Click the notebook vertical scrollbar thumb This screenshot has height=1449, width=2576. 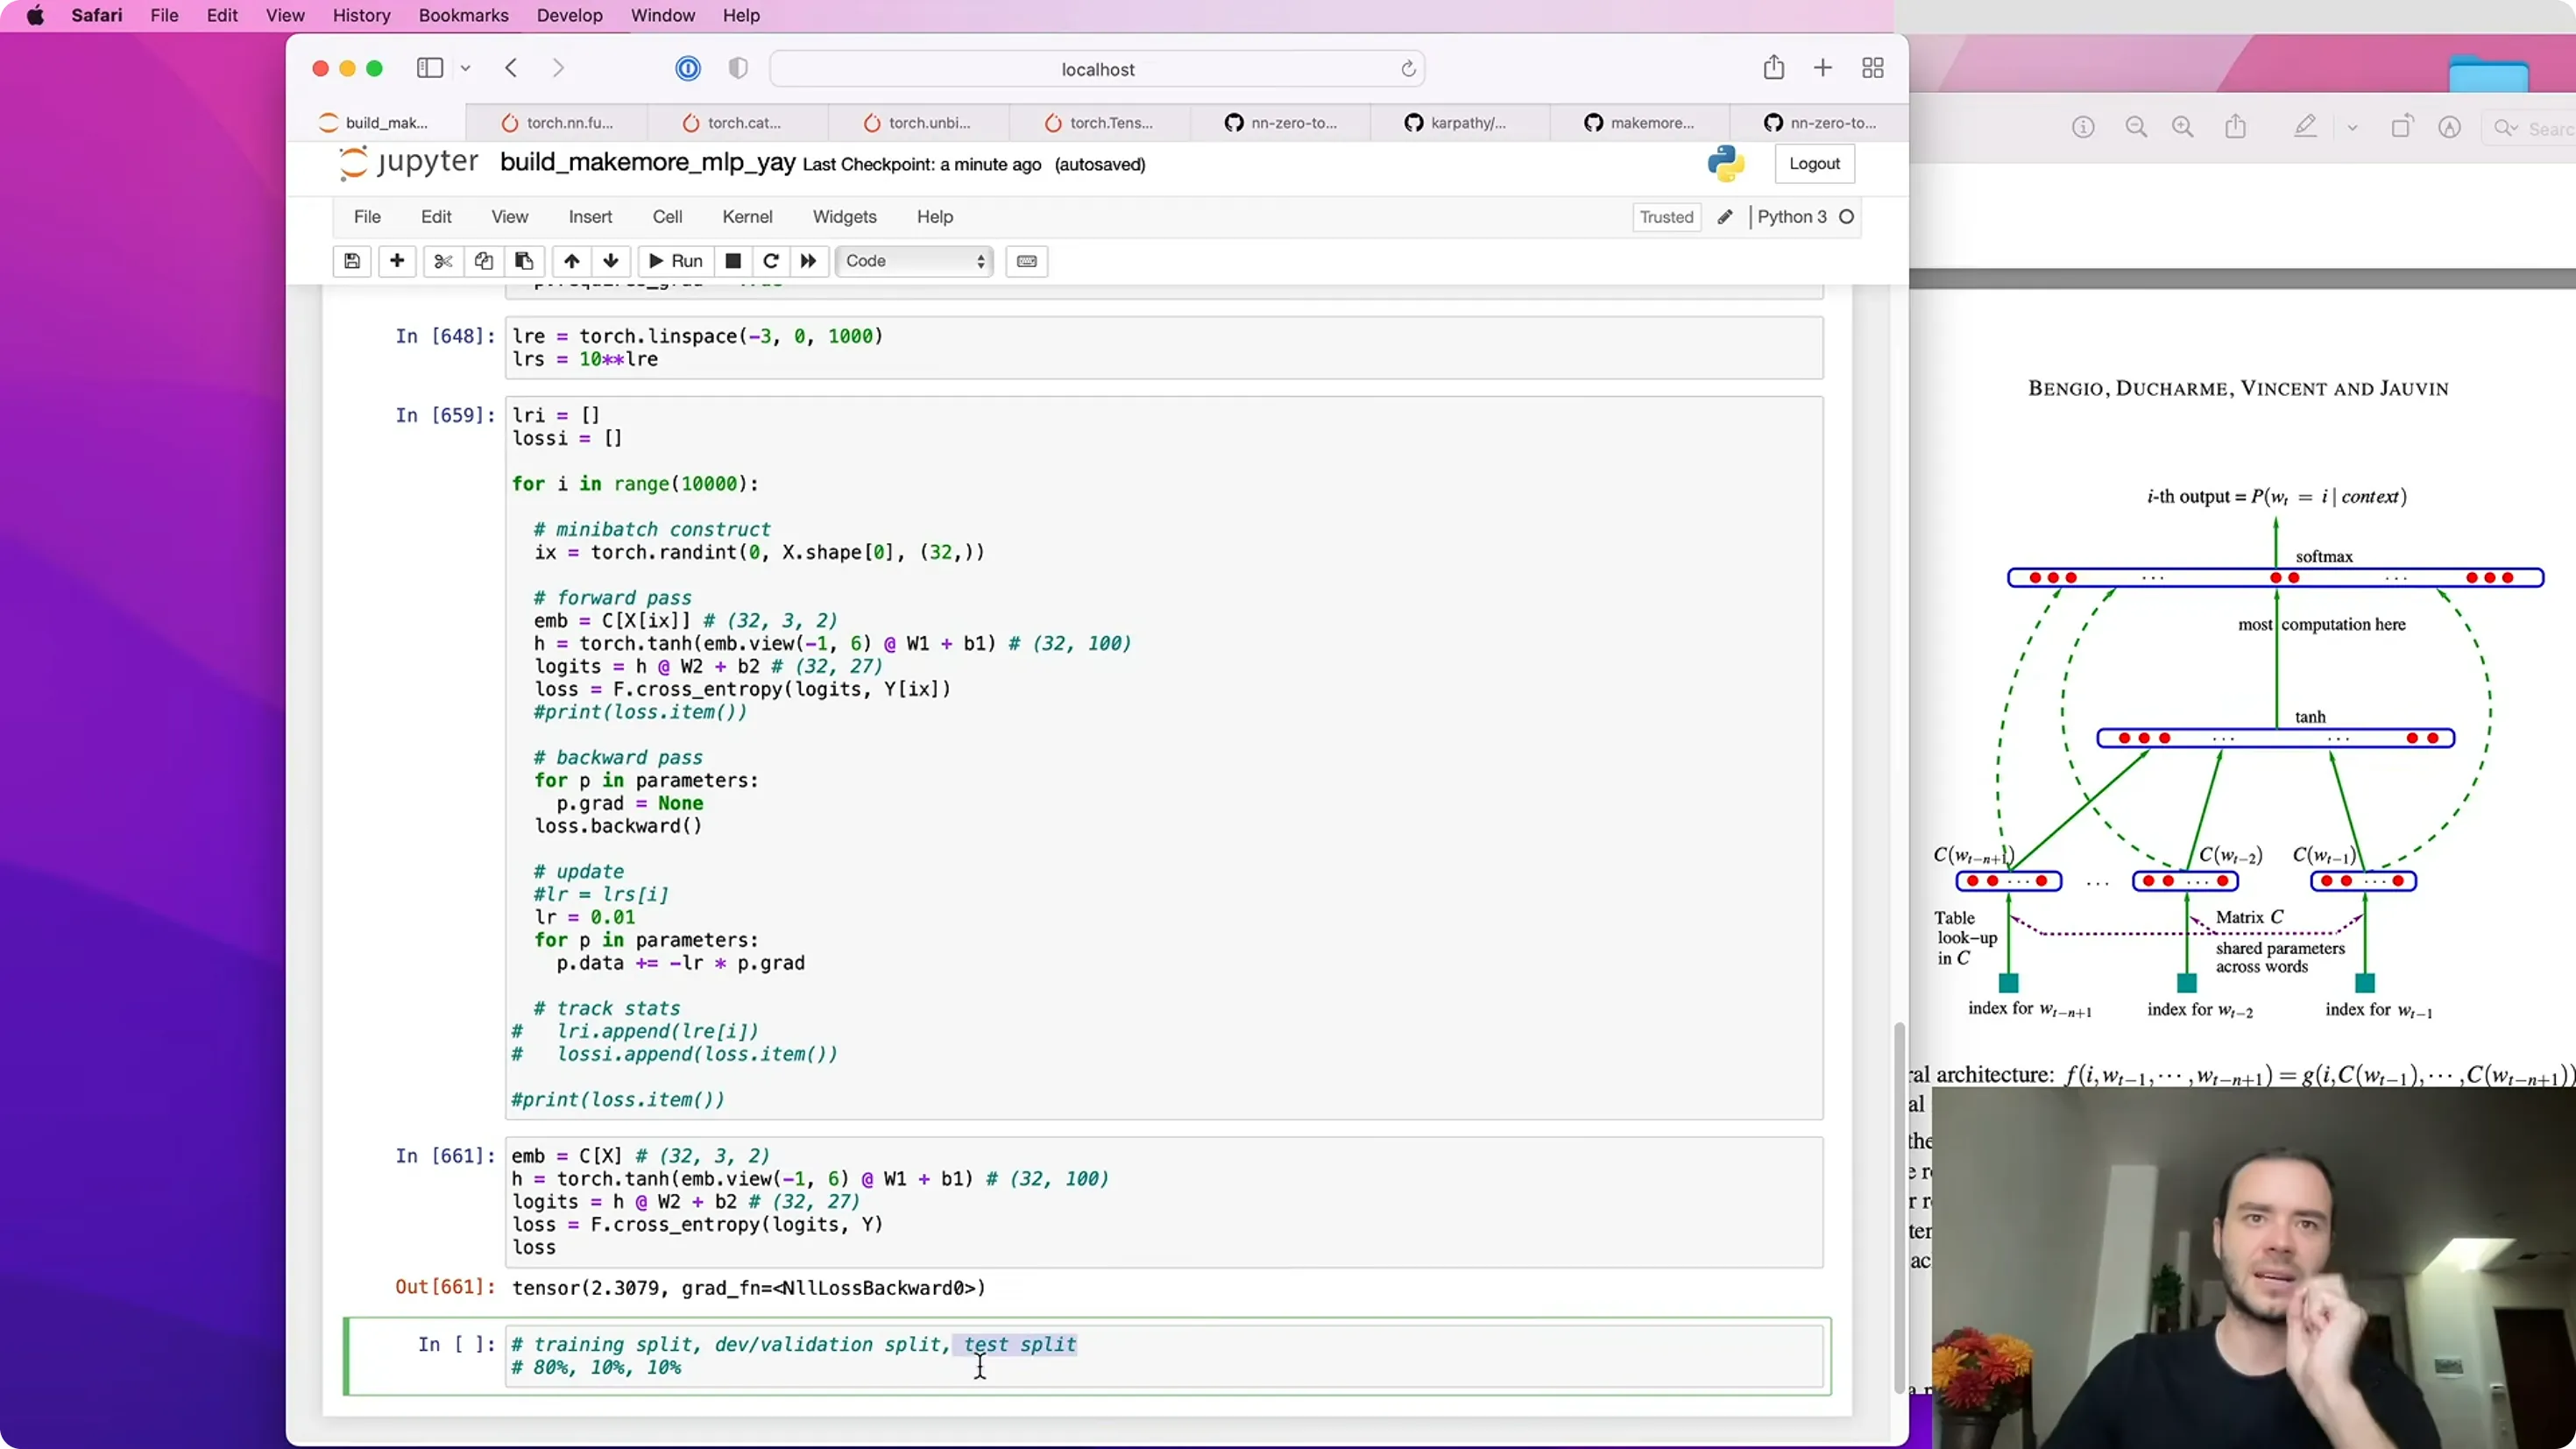point(1898,1208)
